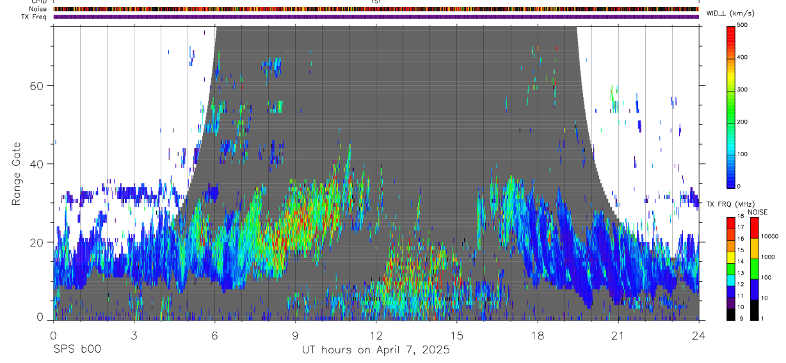Screen dimensions: 786x363
Task: Click the WID velocity color bar
Action: click(731, 106)
